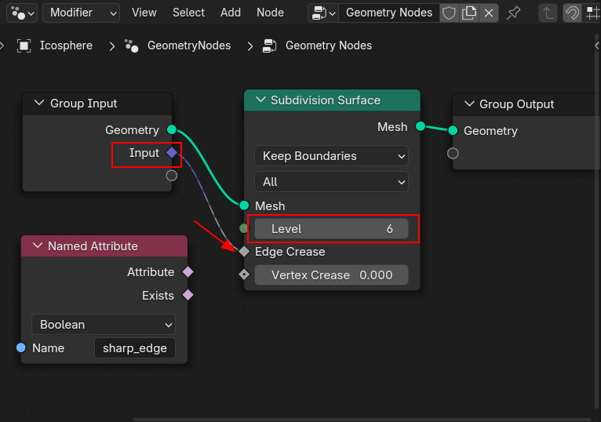This screenshot has width=601, height=422.
Task: Toggle the pin node tree icon
Action: point(513,13)
